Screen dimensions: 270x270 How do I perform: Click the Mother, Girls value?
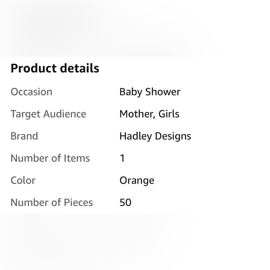[x=150, y=114]
